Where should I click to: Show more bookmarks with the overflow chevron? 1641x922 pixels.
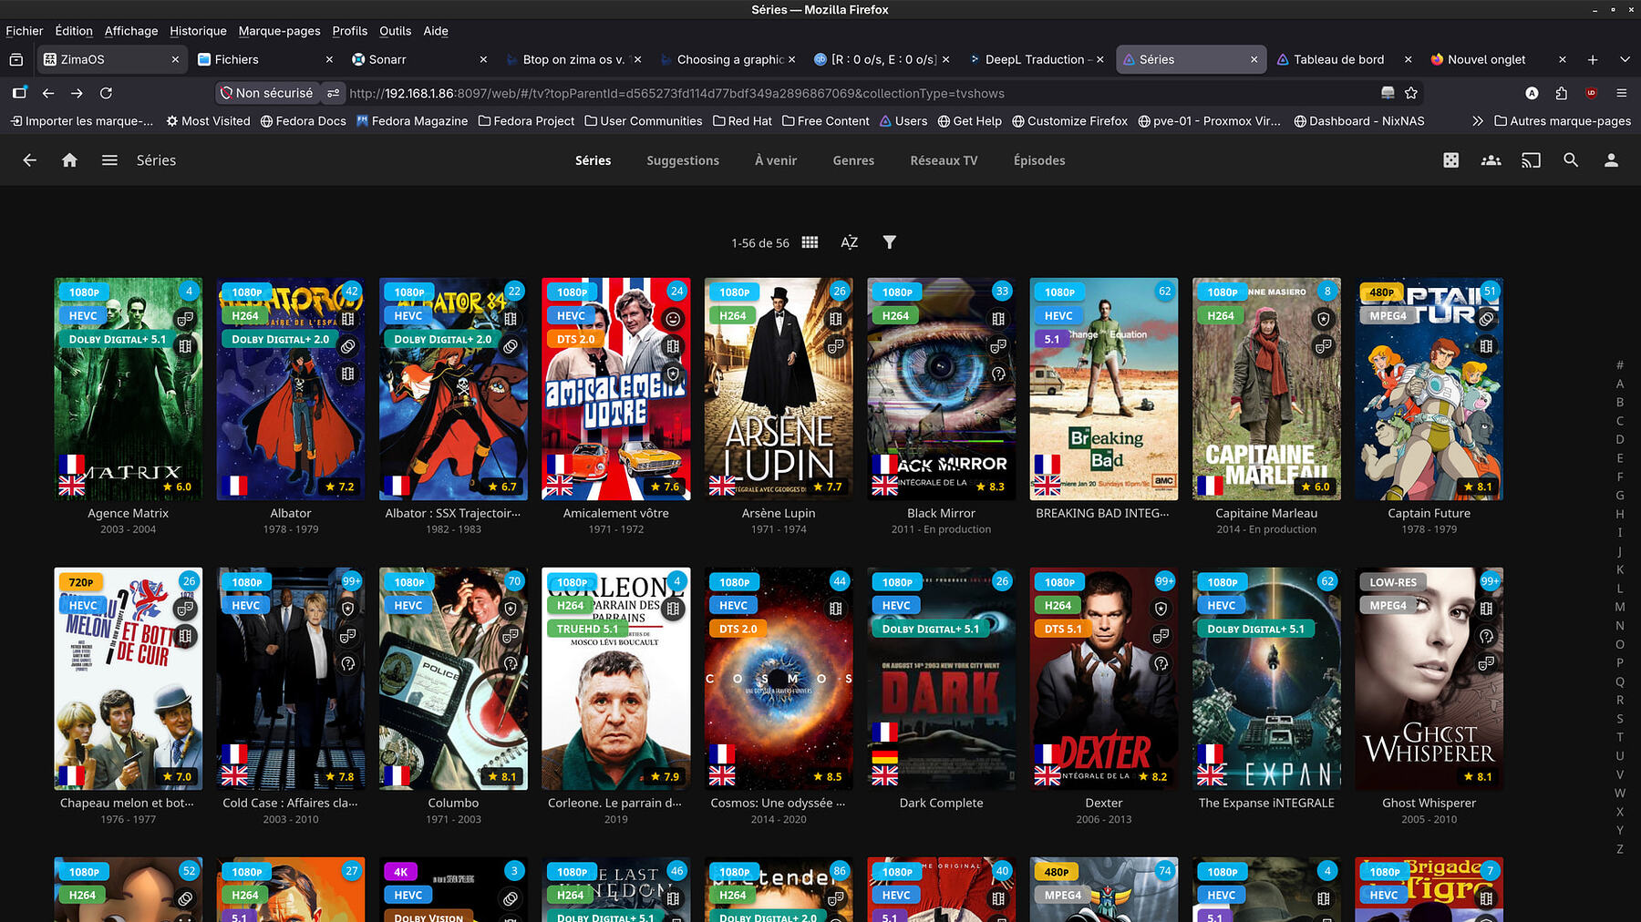click(1477, 121)
